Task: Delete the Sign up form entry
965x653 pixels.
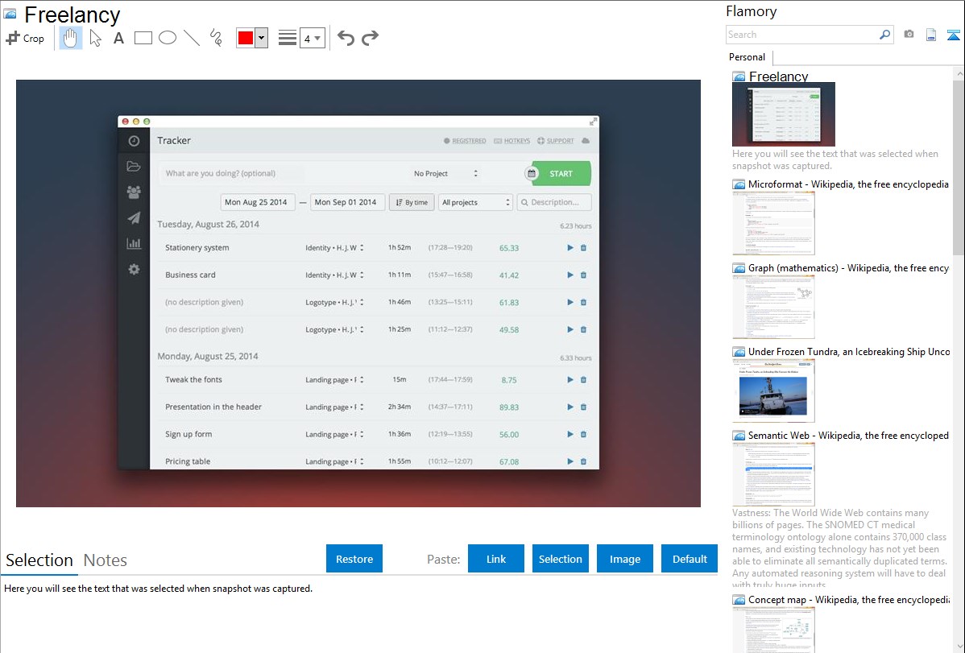Action: pyautogui.click(x=583, y=435)
